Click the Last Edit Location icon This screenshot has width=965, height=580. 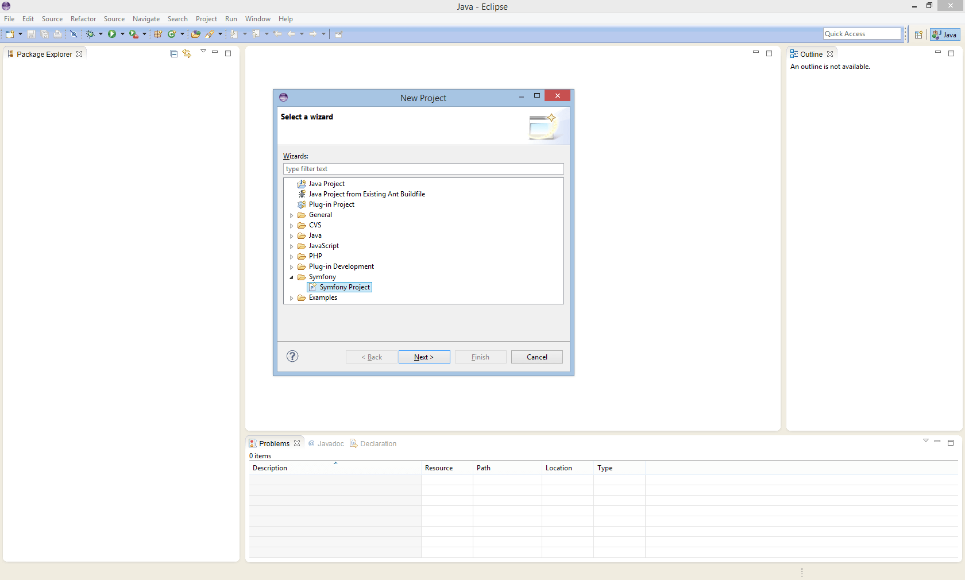point(278,34)
